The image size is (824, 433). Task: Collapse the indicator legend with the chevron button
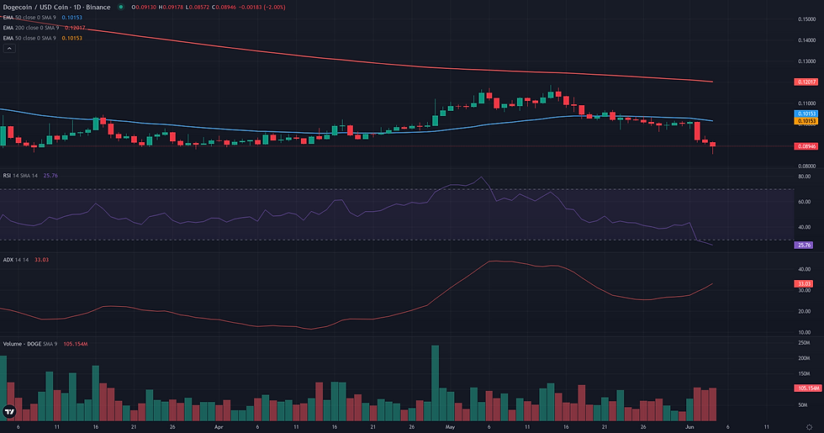coord(9,49)
